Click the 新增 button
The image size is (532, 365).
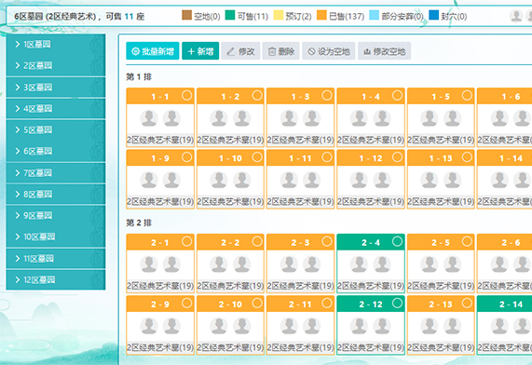pyautogui.click(x=200, y=51)
